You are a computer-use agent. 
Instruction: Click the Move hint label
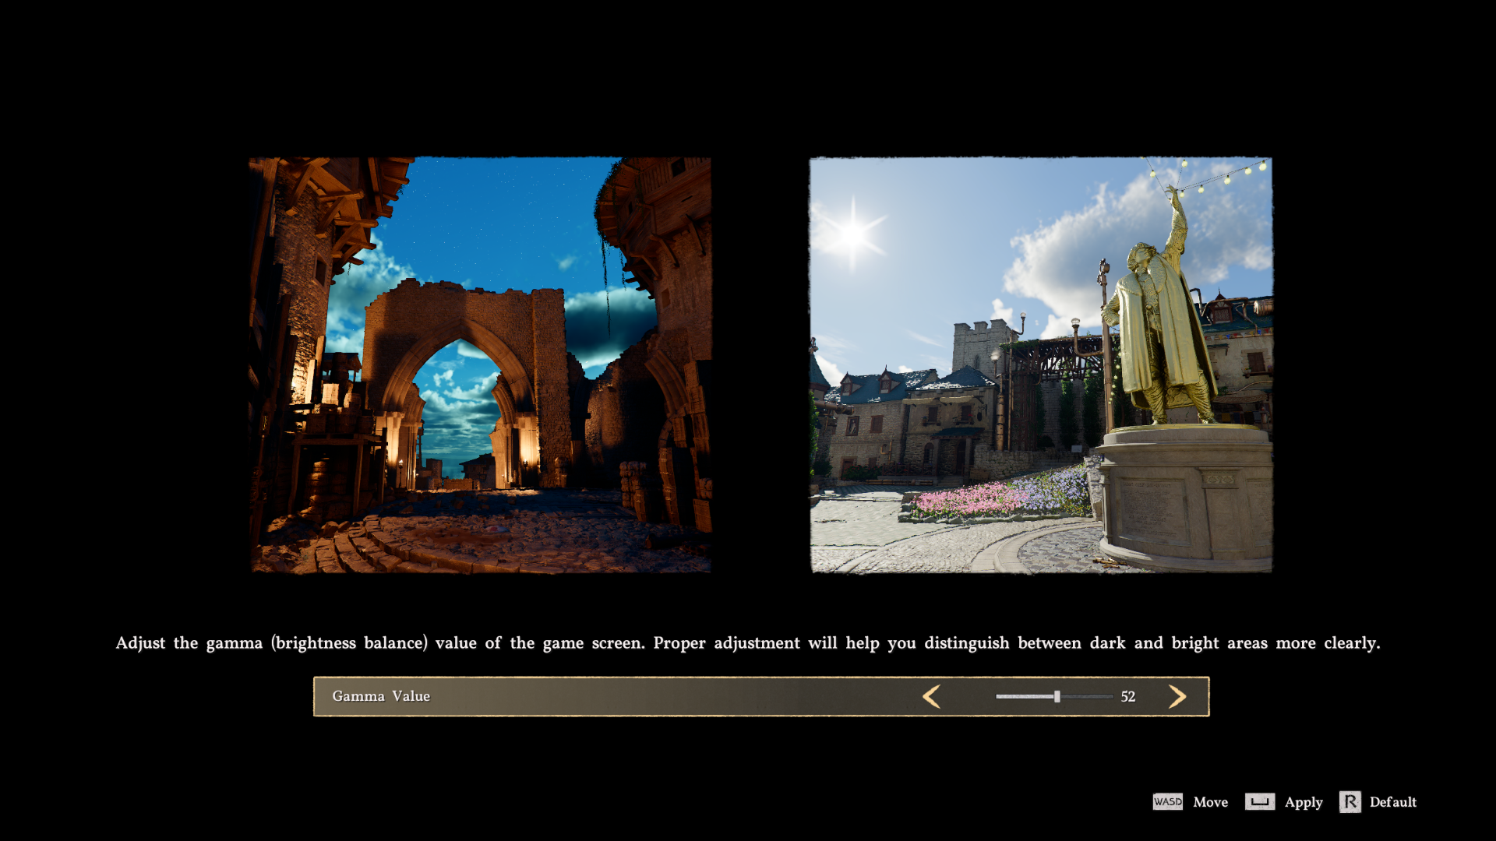1210,802
